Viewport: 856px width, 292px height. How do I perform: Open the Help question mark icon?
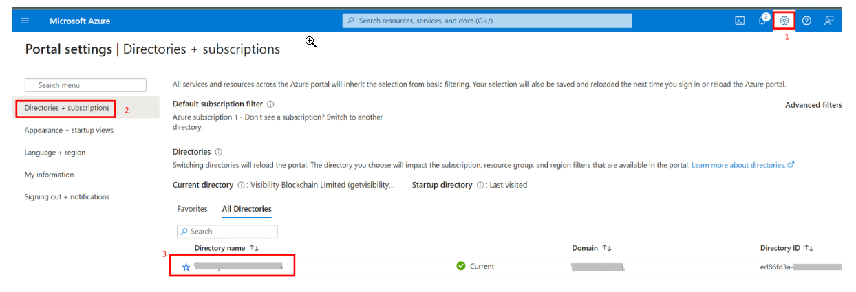tap(806, 21)
